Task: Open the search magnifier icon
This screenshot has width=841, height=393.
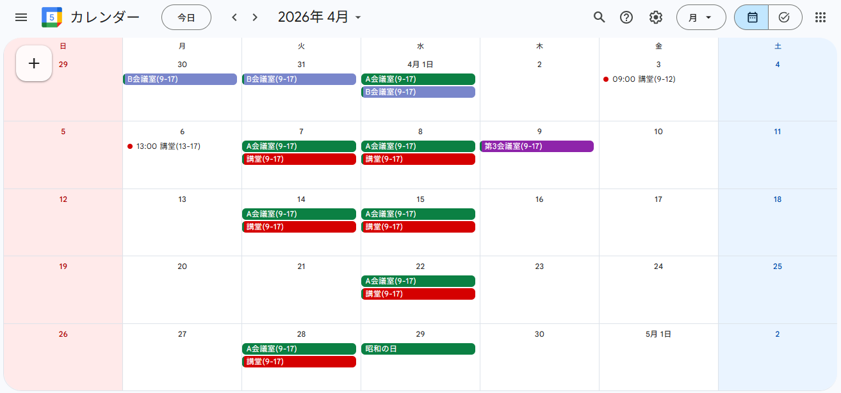Action: tap(599, 17)
